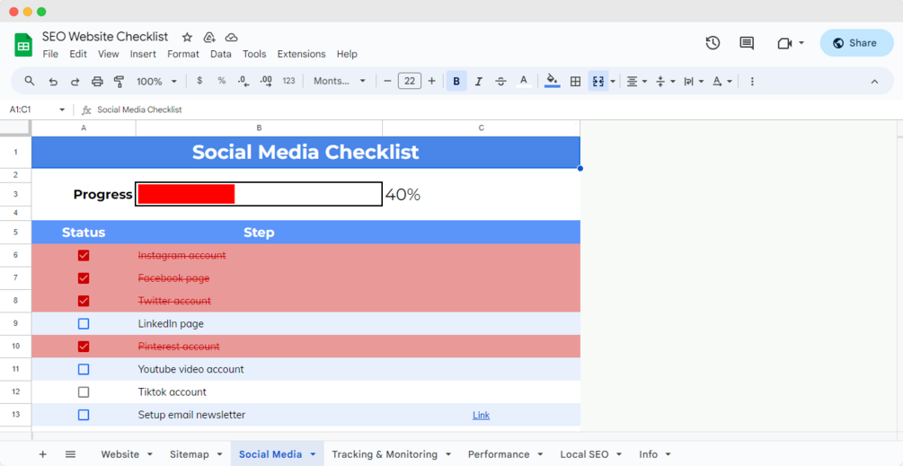Open the Insert menu

click(x=143, y=54)
